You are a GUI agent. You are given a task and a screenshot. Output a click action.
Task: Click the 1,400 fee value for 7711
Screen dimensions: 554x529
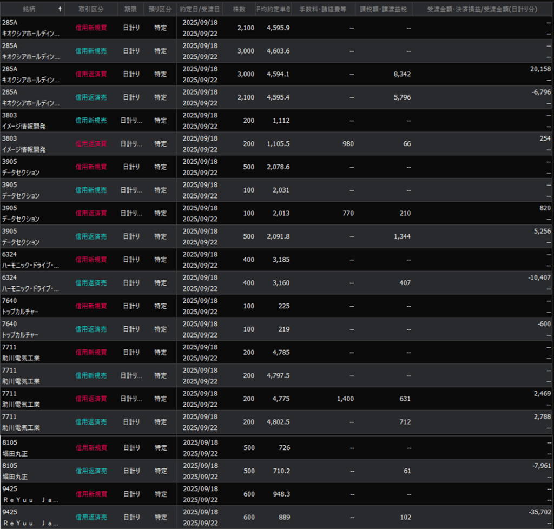tap(345, 399)
